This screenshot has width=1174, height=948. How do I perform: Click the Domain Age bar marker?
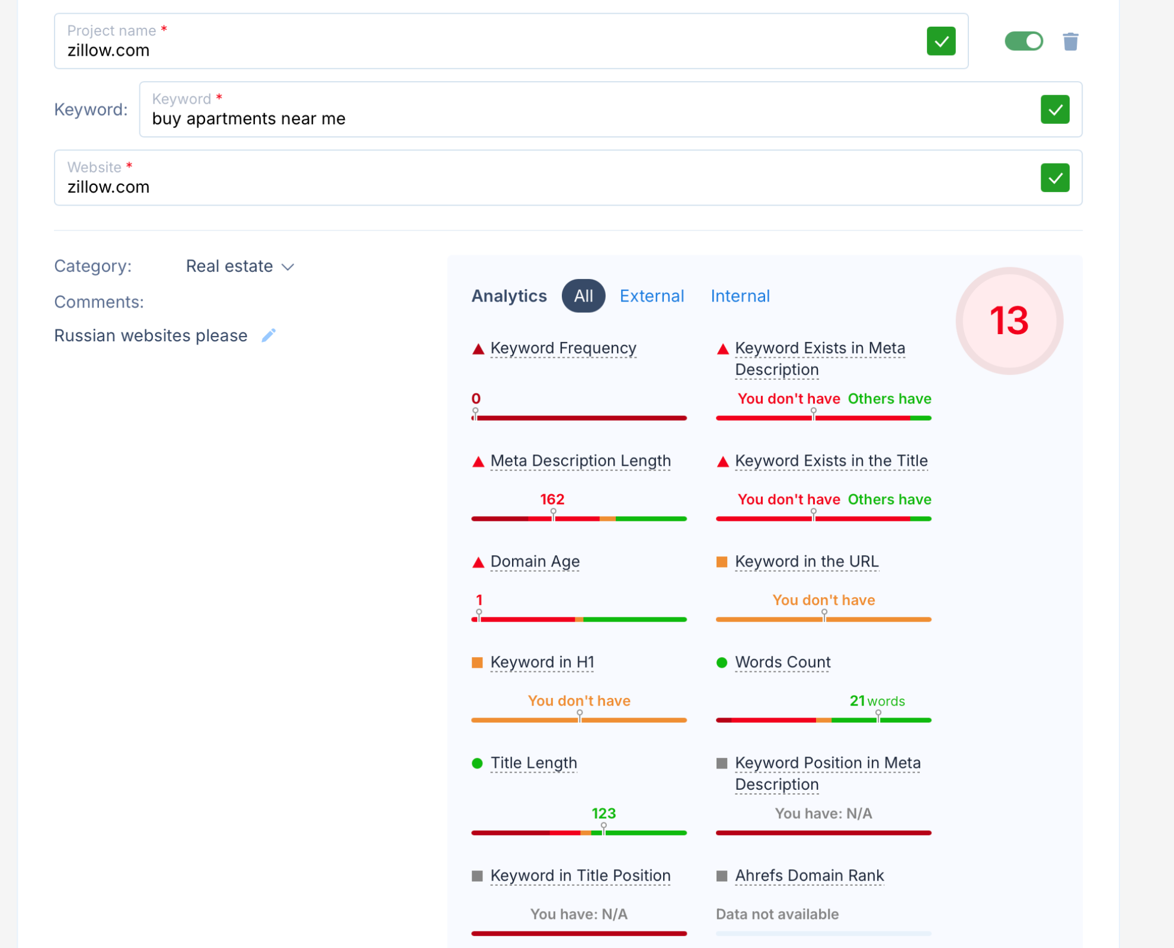coord(479,614)
